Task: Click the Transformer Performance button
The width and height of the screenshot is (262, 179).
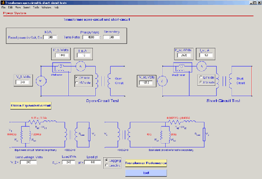Action: pyautogui.click(x=146, y=163)
